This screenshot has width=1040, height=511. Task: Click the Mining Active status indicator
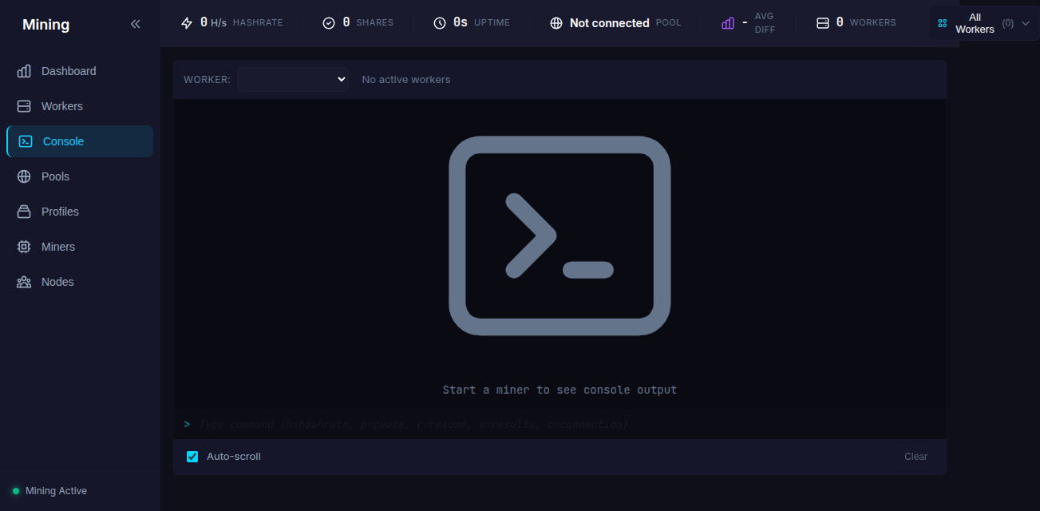49,491
